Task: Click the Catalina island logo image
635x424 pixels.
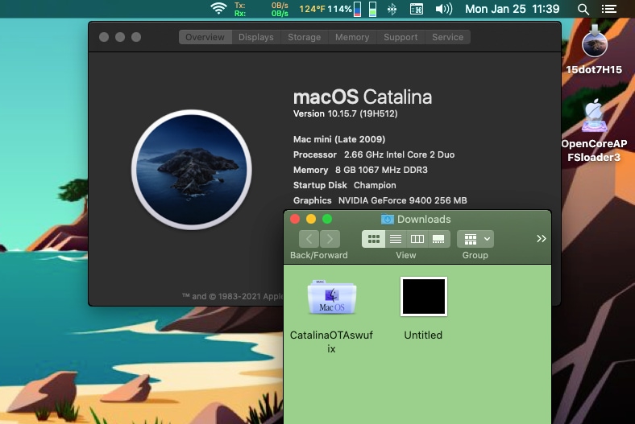Action: coord(192,170)
